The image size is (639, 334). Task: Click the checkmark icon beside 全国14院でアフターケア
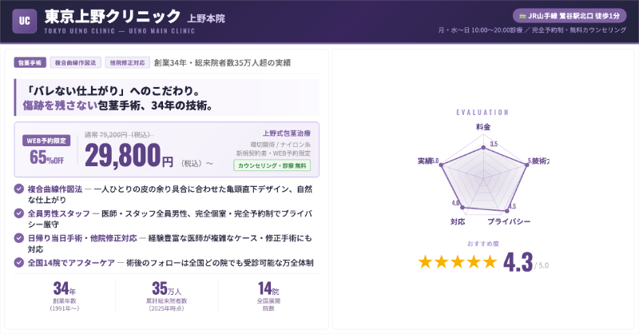pos(19,262)
